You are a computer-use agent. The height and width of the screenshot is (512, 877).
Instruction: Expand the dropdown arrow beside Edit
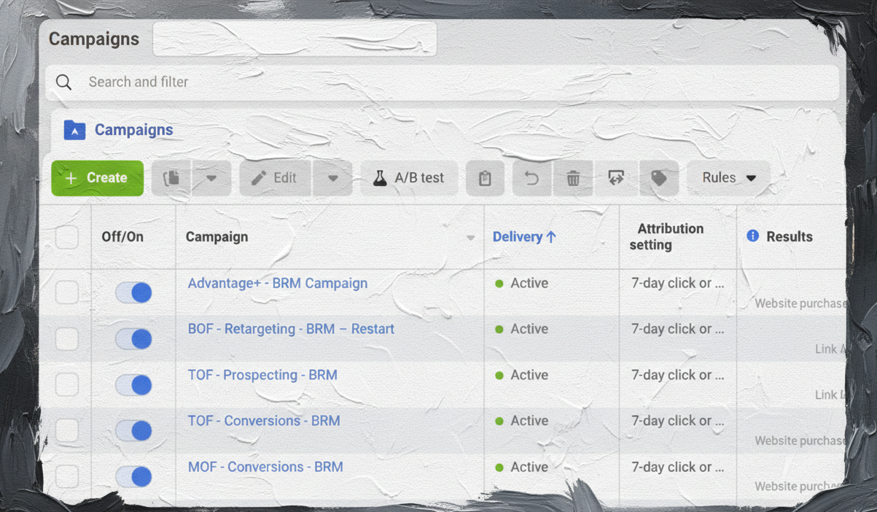(x=332, y=179)
